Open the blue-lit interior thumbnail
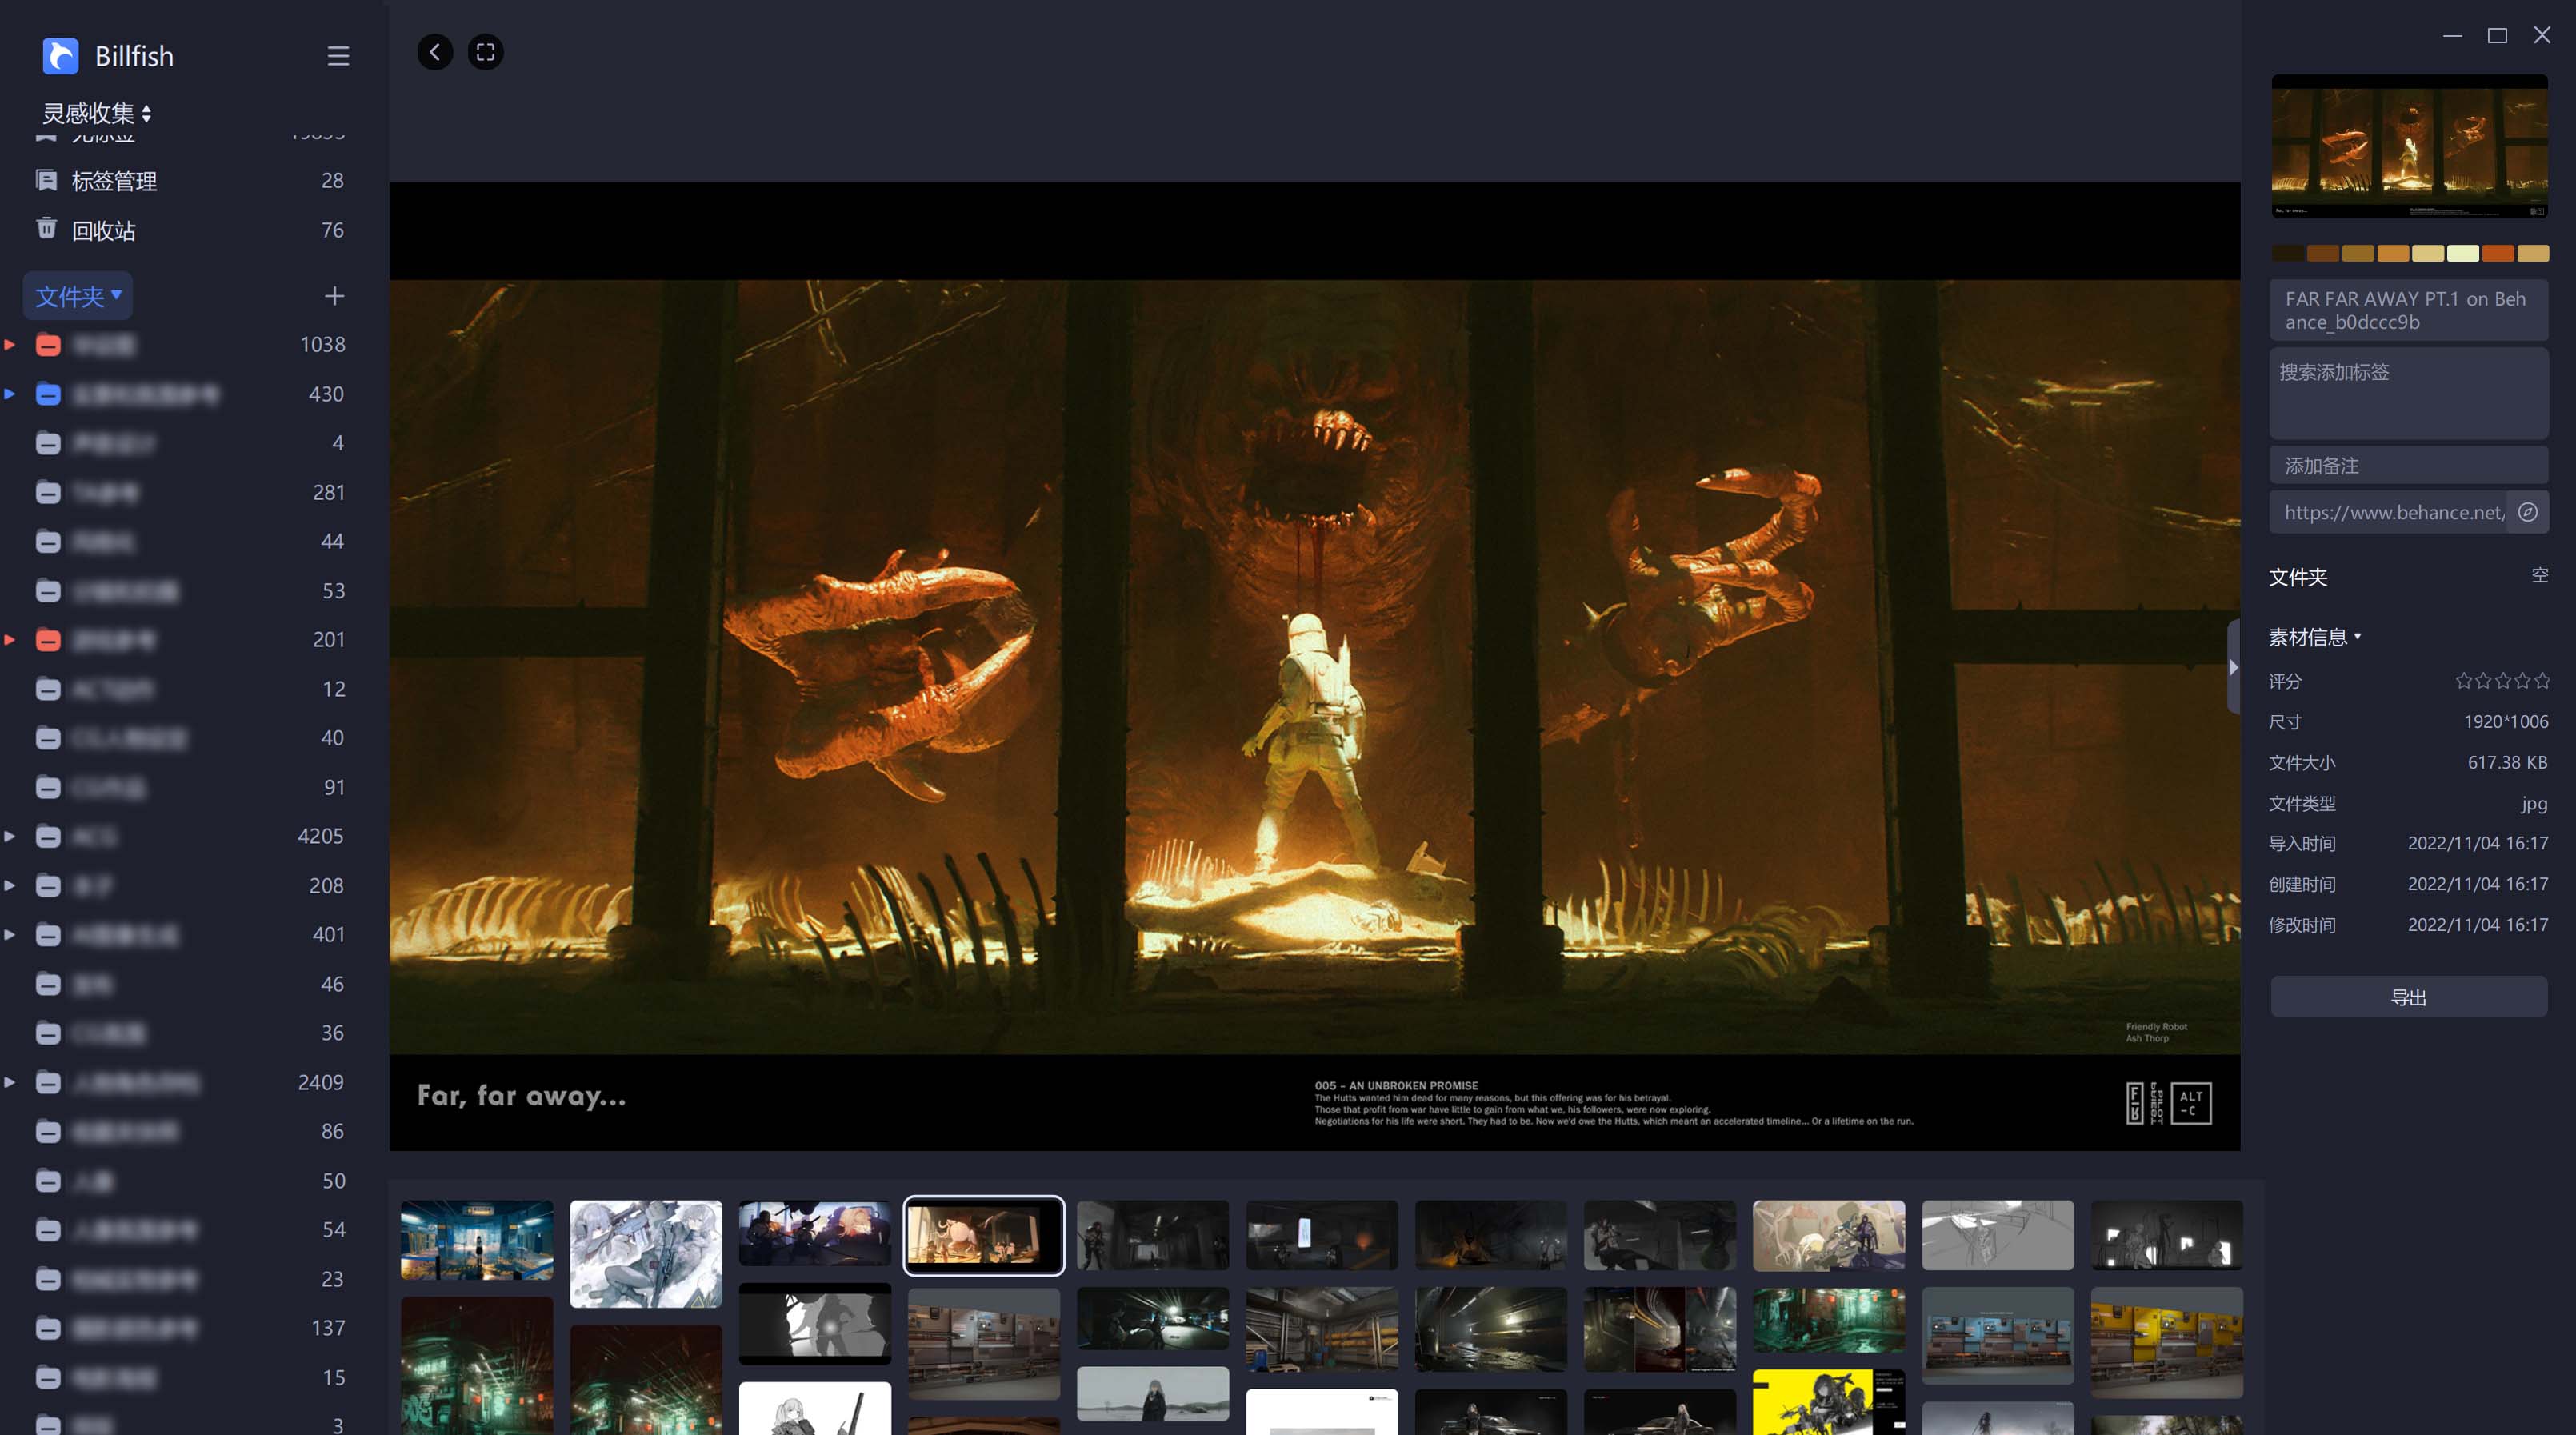Image resolution: width=2576 pixels, height=1435 pixels. 477,1240
